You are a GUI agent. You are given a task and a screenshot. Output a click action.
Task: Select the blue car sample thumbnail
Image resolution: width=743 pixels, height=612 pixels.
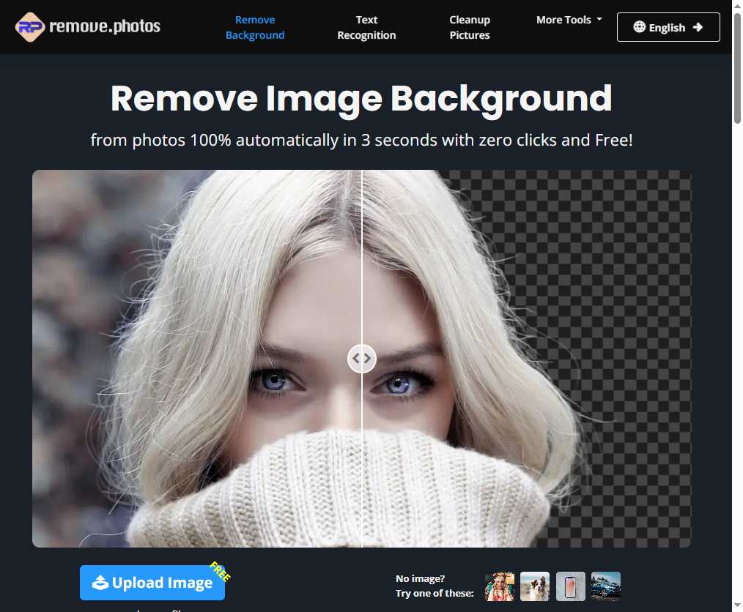[x=606, y=586]
